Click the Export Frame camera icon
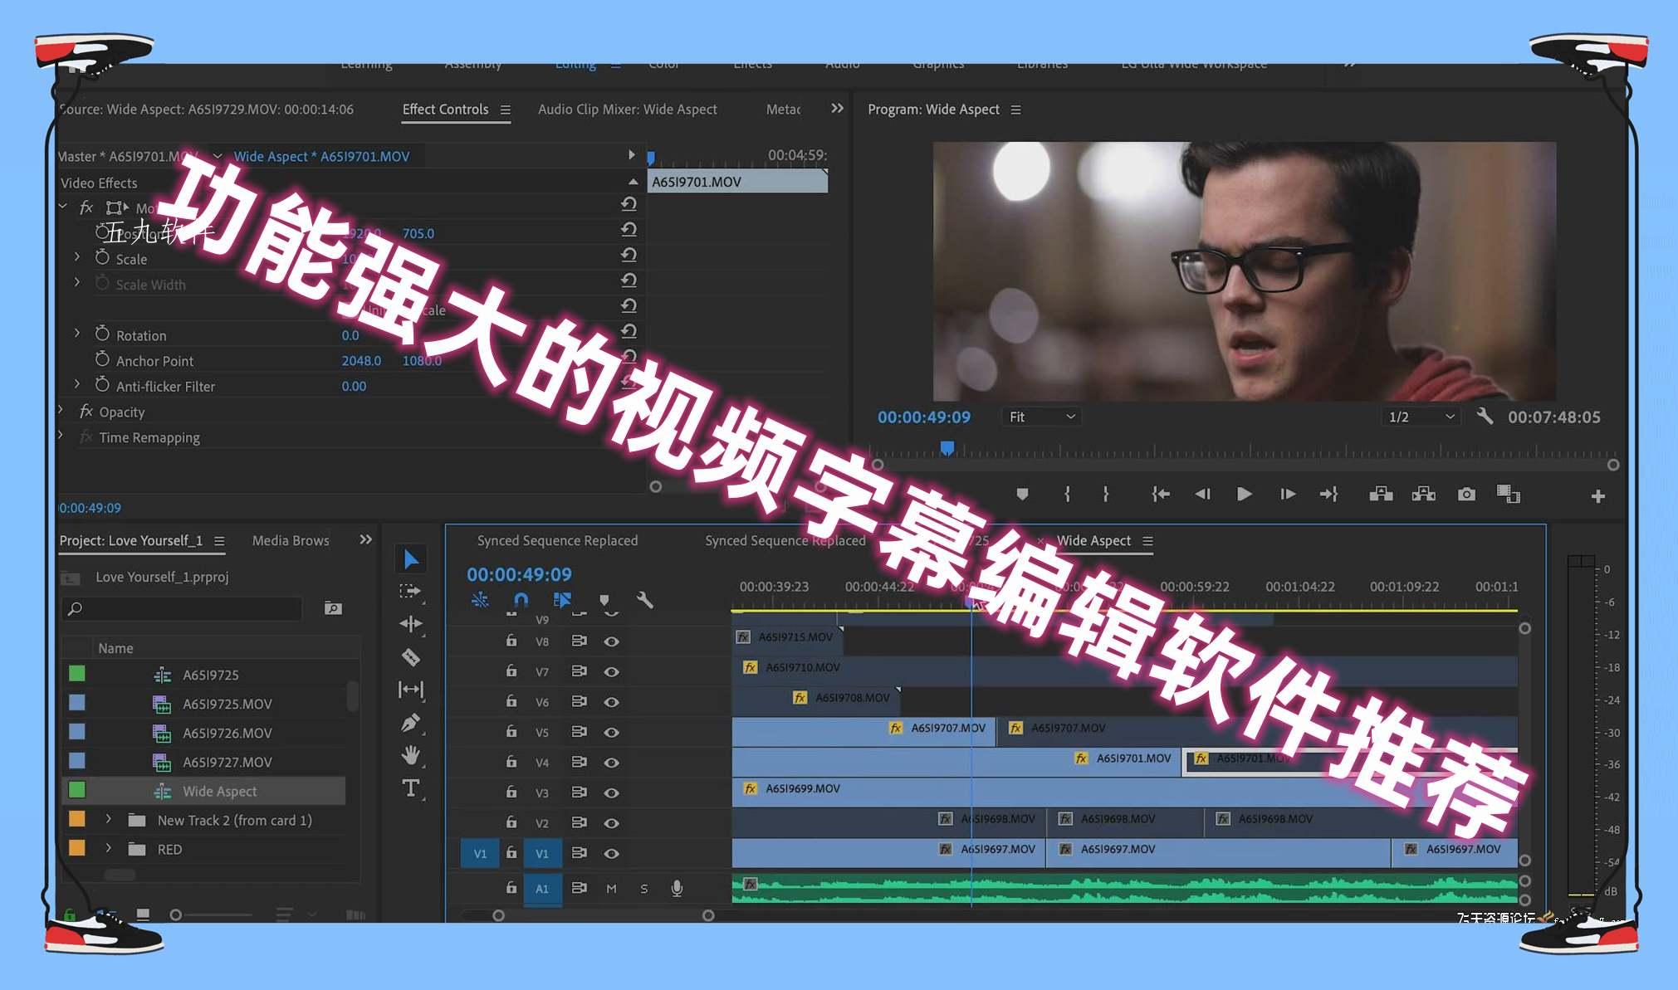 pos(1465,494)
